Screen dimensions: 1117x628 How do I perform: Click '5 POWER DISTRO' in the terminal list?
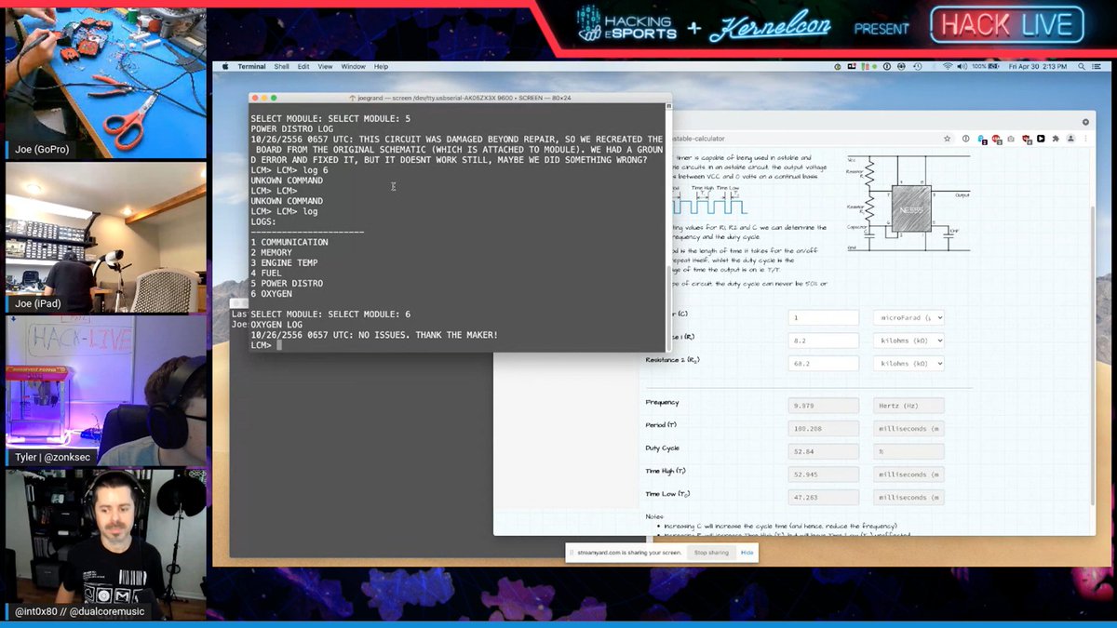(287, 284)
